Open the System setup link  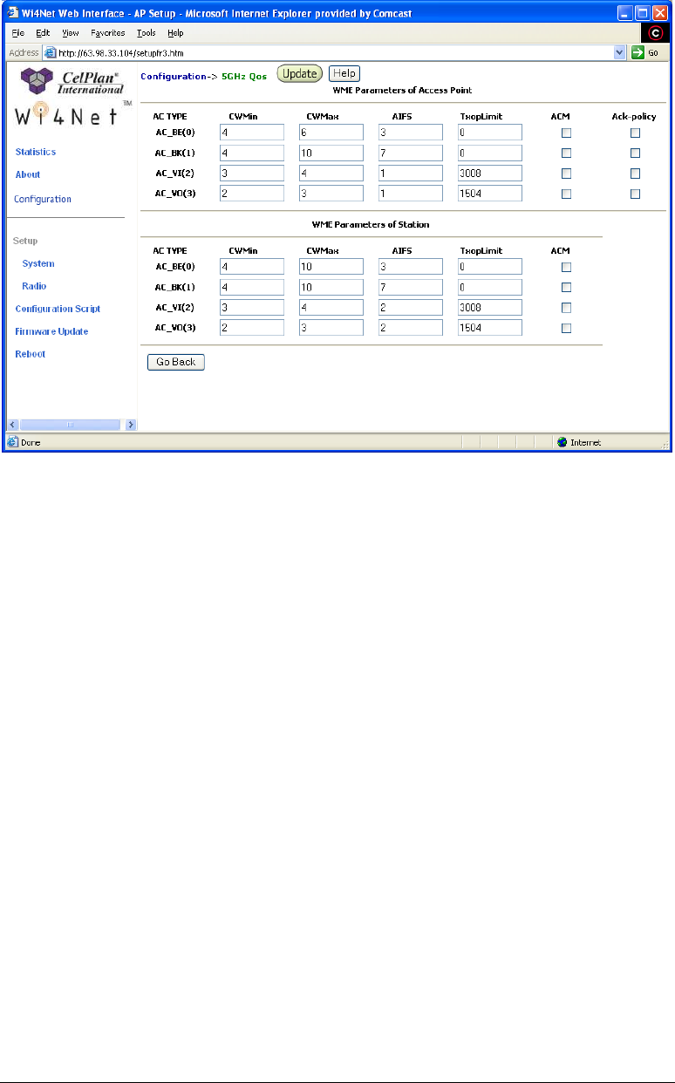click(x=38, y=263)
